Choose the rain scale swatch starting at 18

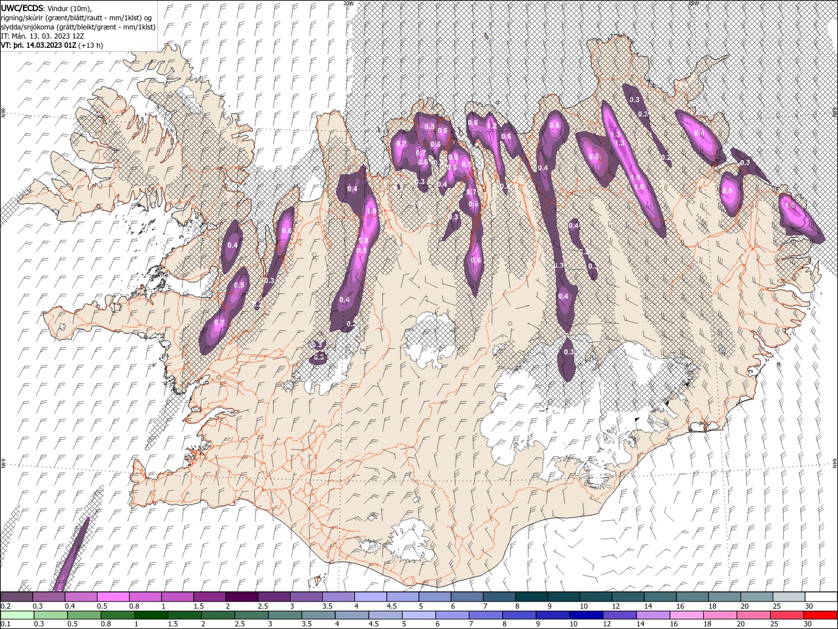pyautogui.click(x=720, y=615)
